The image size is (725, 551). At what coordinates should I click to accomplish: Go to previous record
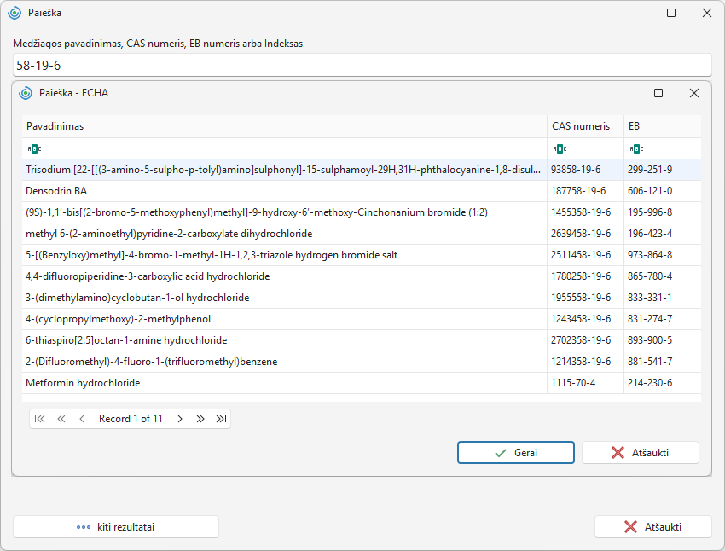(82, 419)
